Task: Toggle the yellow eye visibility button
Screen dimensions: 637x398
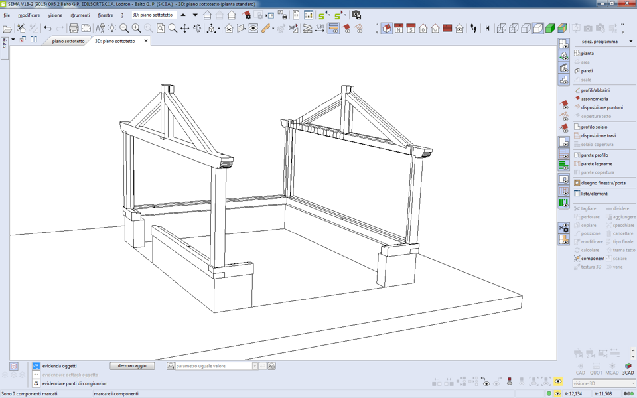Action: pyautogui.click(x=558, y=382)
